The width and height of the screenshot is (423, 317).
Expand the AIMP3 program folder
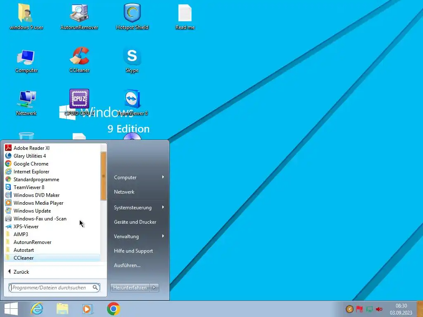[x=52, y=234]
